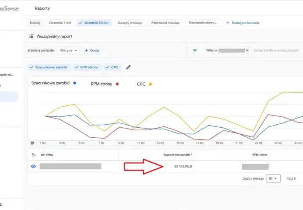Viewport: 303px width, 210px height.
Task: Select the Poprzedni miesiąc date range
Action: click(x=165, y=23)
